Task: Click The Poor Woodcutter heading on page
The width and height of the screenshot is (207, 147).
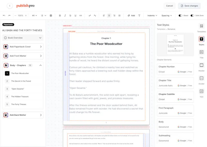Action: (106, 44)
